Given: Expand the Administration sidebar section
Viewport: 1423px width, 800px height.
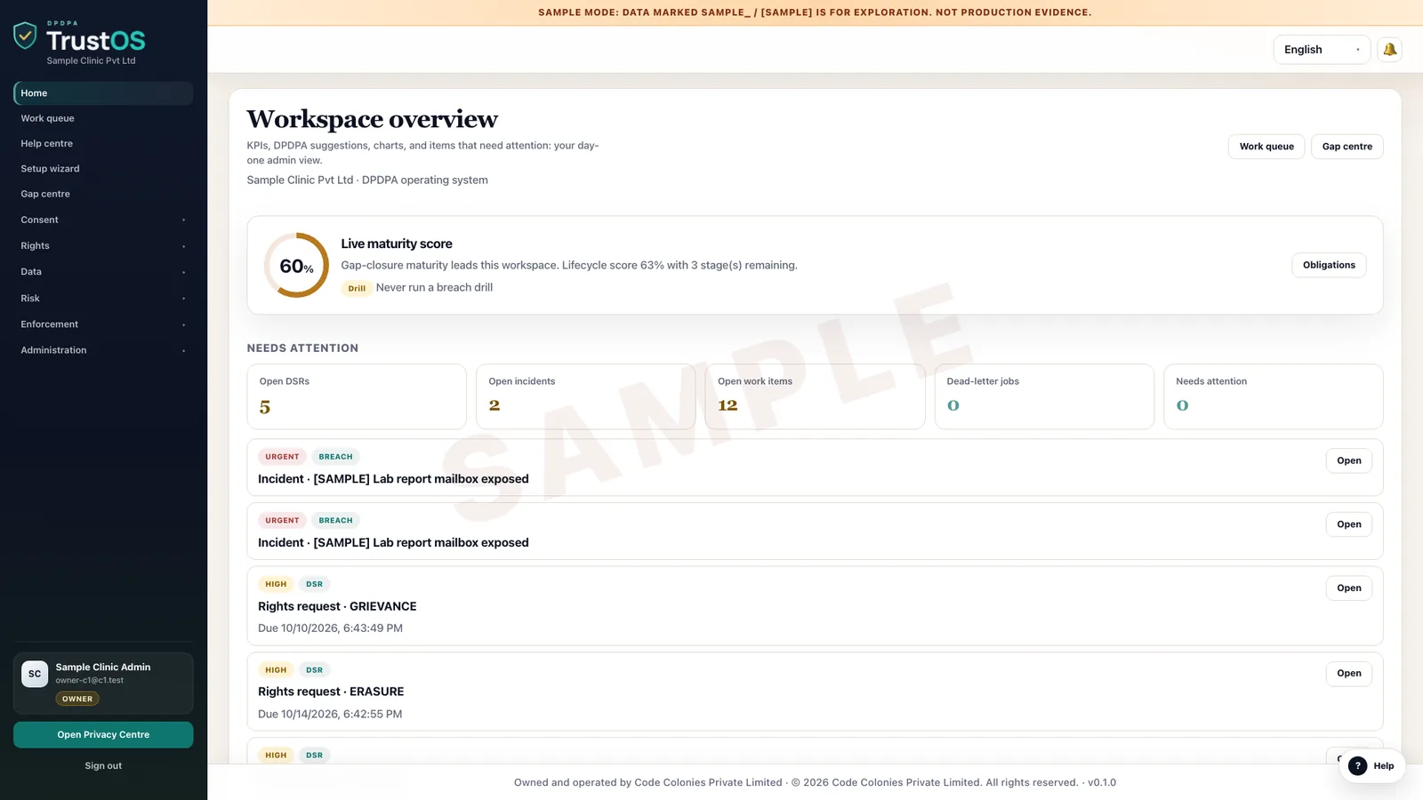Looking at the screenshot, I should click(x=103, y=350).
